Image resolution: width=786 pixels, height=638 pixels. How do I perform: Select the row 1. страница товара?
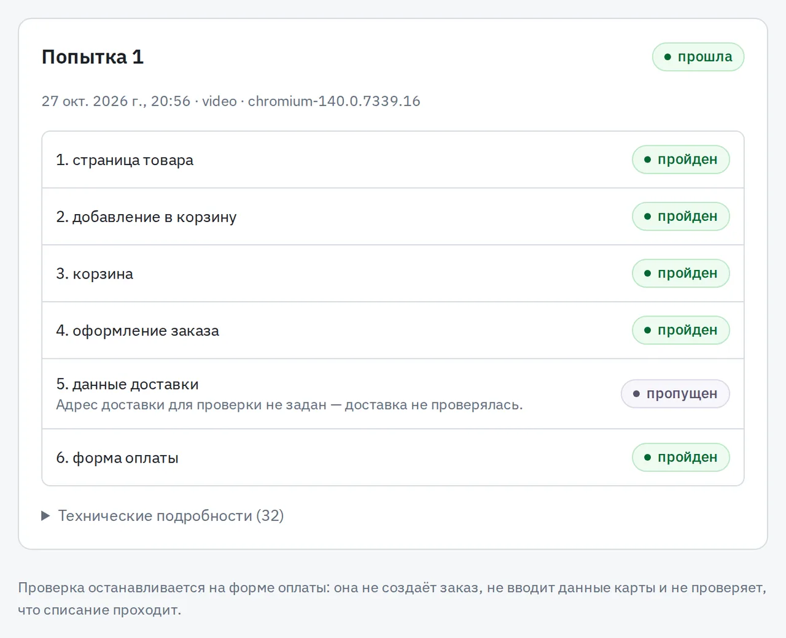tap(393, 159)
